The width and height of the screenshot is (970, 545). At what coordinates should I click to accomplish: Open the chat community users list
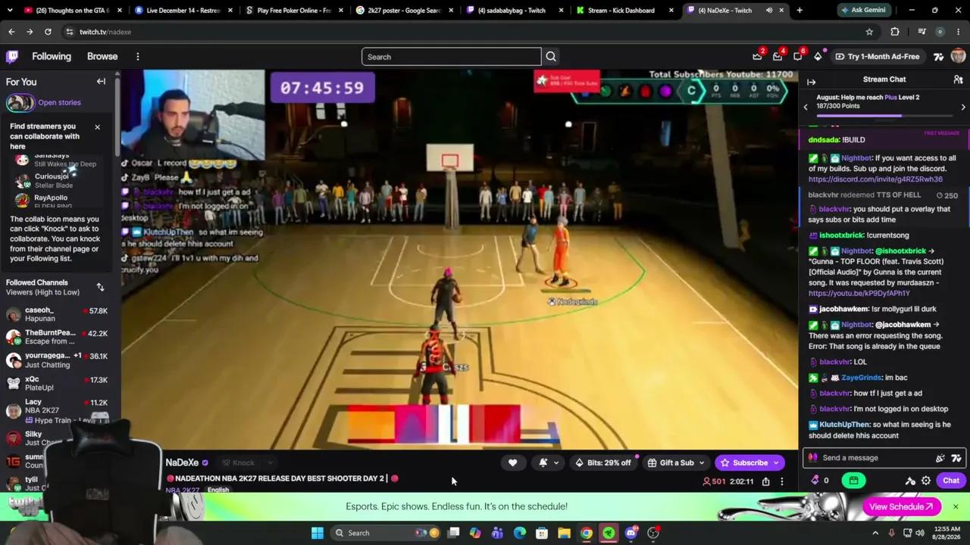point(958,79)
